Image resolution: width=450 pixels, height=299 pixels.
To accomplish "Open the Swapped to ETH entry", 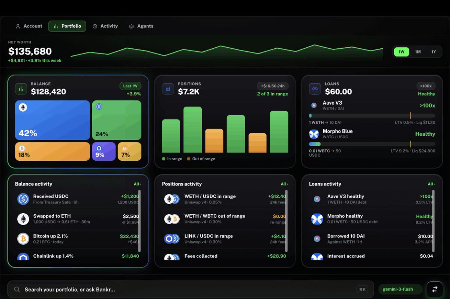I will pos(78,219).
